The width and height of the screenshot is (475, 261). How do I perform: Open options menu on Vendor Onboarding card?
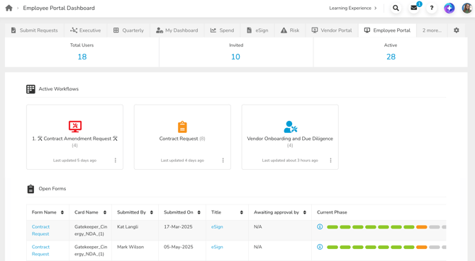click(330, 161)
